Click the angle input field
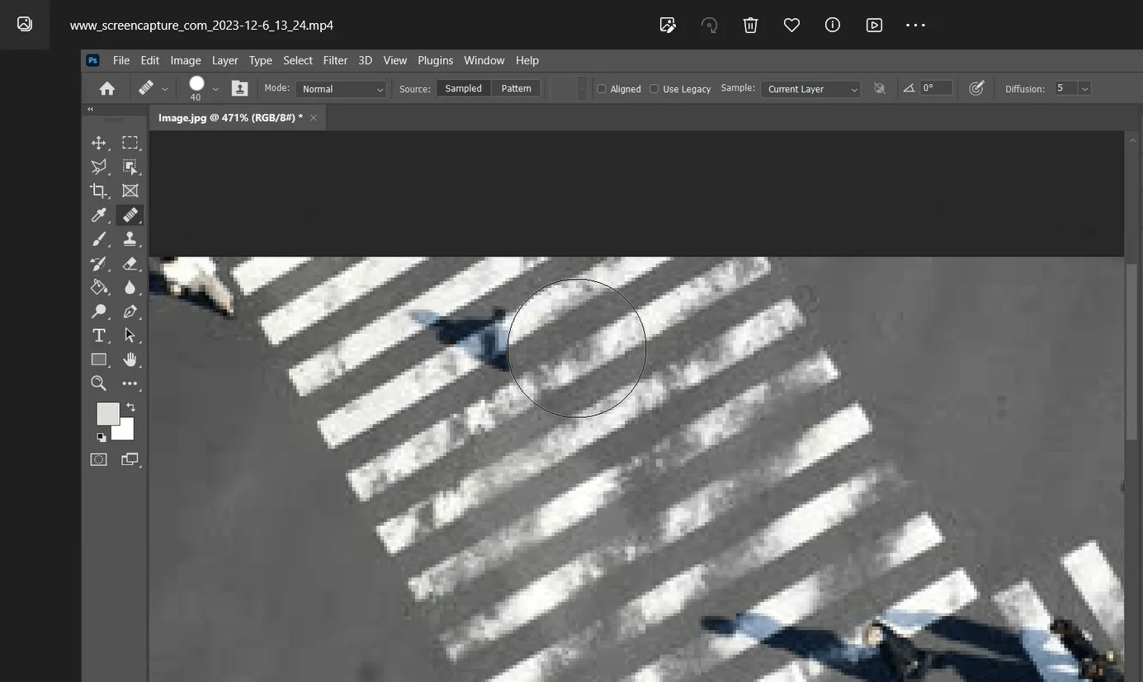Viewport: 1143px width, 682px height. 936,87
